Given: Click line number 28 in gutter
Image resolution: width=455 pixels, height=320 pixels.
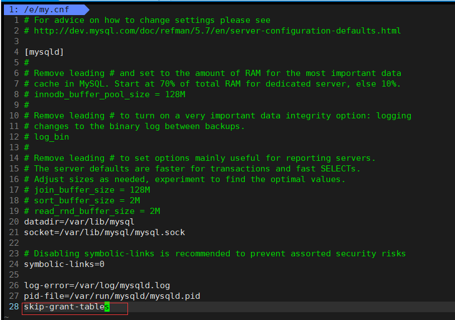Looking at the screenshot, I should click(14, 307).
